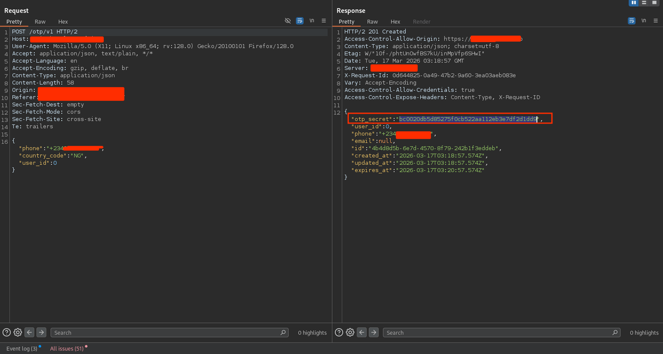Click "country_code":"NG" in request body
Screen dimensions: 663x354
53,155
